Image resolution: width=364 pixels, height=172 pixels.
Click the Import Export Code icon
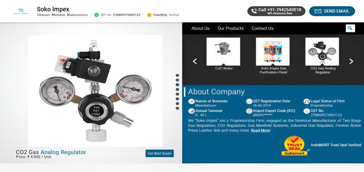pos(249,111)
